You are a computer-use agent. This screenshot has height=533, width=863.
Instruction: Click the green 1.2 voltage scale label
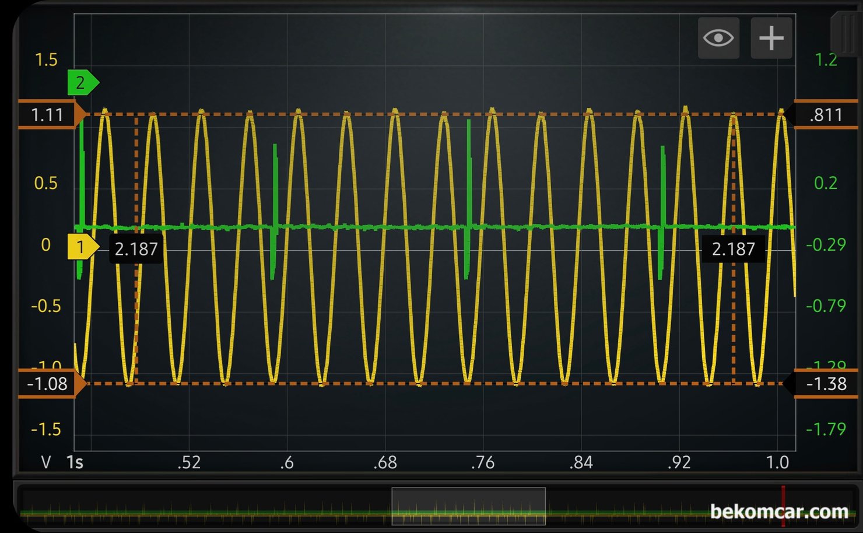(826, 60)
